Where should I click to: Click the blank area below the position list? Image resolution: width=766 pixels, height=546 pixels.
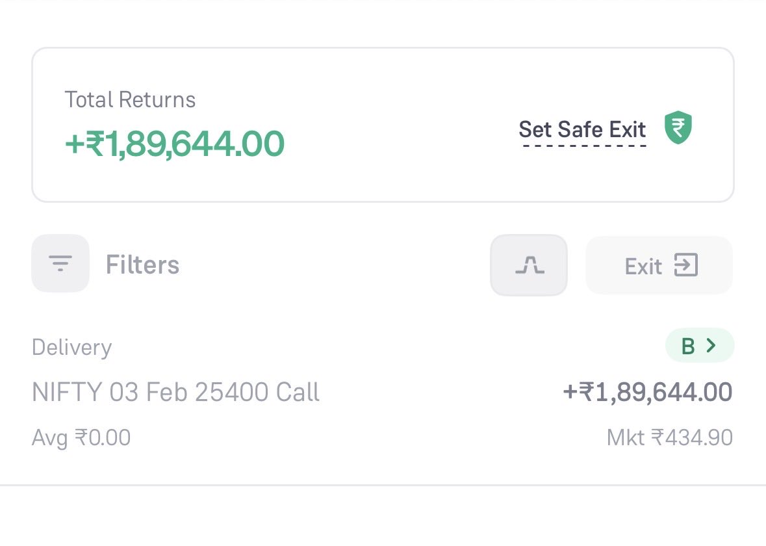[x=383, y=517]
